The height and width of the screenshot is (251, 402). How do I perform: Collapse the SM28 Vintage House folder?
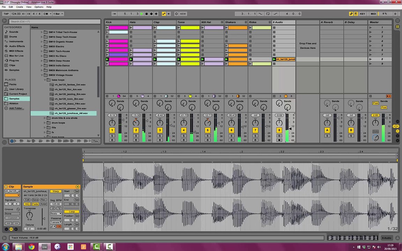point(42,75)
